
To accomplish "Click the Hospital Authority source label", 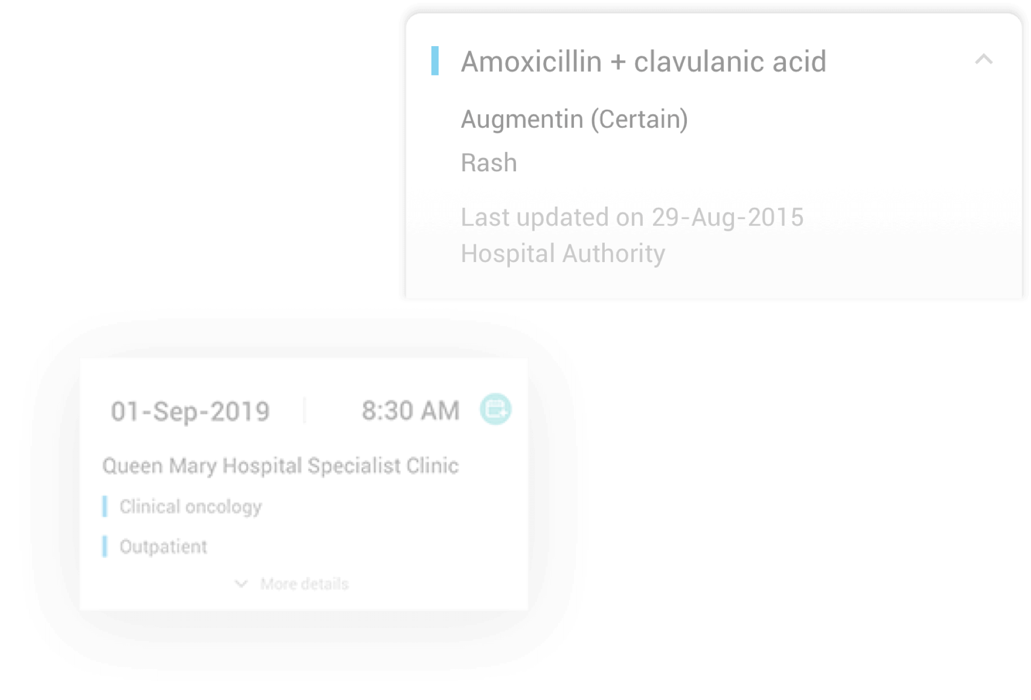I will (563, 253).
